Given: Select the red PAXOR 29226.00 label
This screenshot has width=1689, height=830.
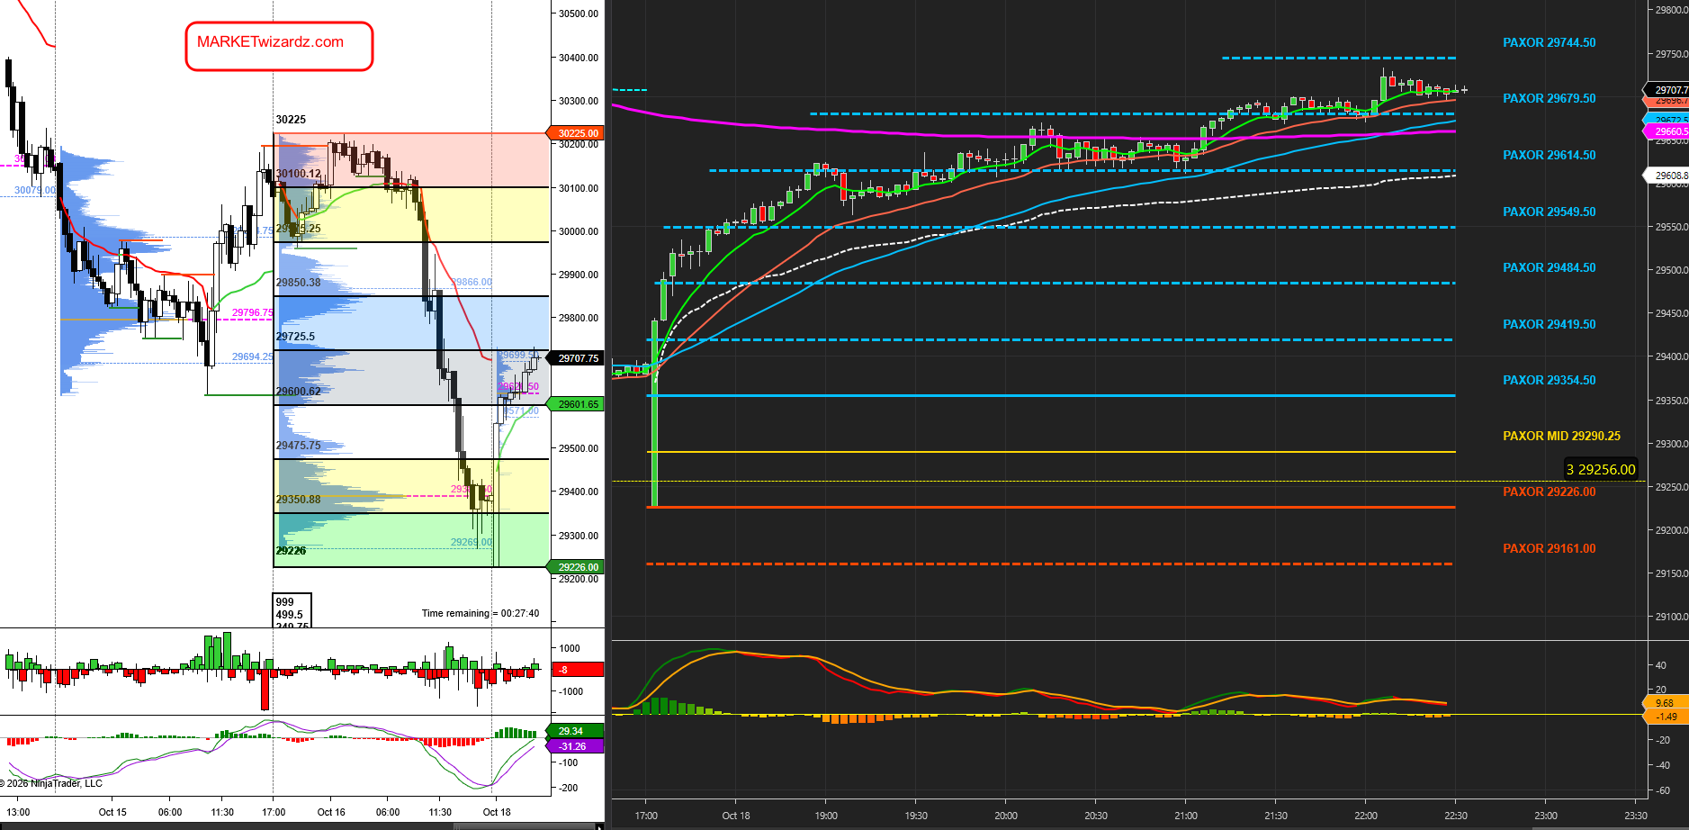Looking at the screenshot, I should click(x=1549, y=492).
